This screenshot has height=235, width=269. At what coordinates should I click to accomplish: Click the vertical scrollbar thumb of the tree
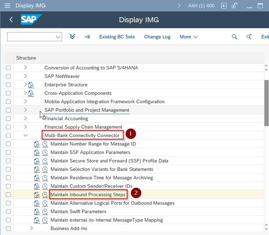tap(267, 103)
